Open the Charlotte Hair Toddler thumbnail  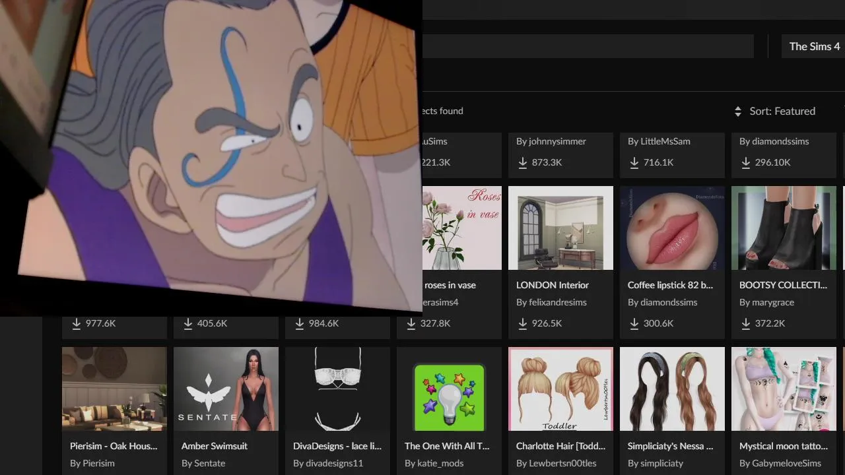[x=560, y=389]
